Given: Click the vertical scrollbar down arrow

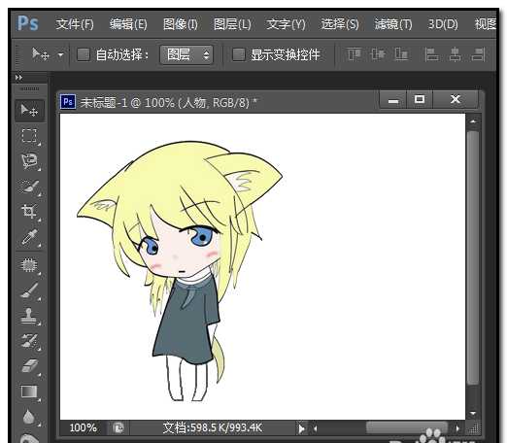Looking at the screenshot, I should pyautogui.click(x=473, y=413).
